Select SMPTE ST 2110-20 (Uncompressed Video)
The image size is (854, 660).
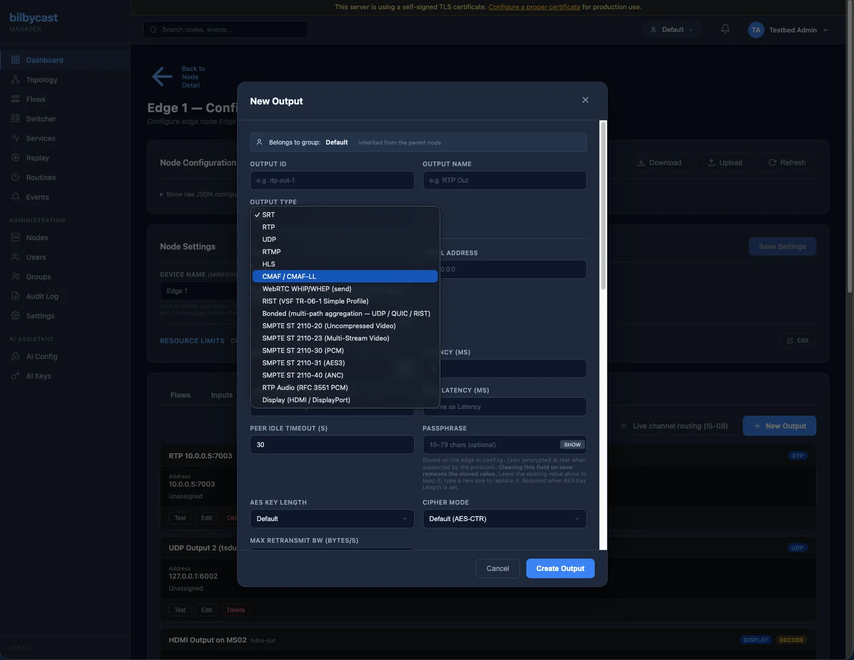click(345, 326)
